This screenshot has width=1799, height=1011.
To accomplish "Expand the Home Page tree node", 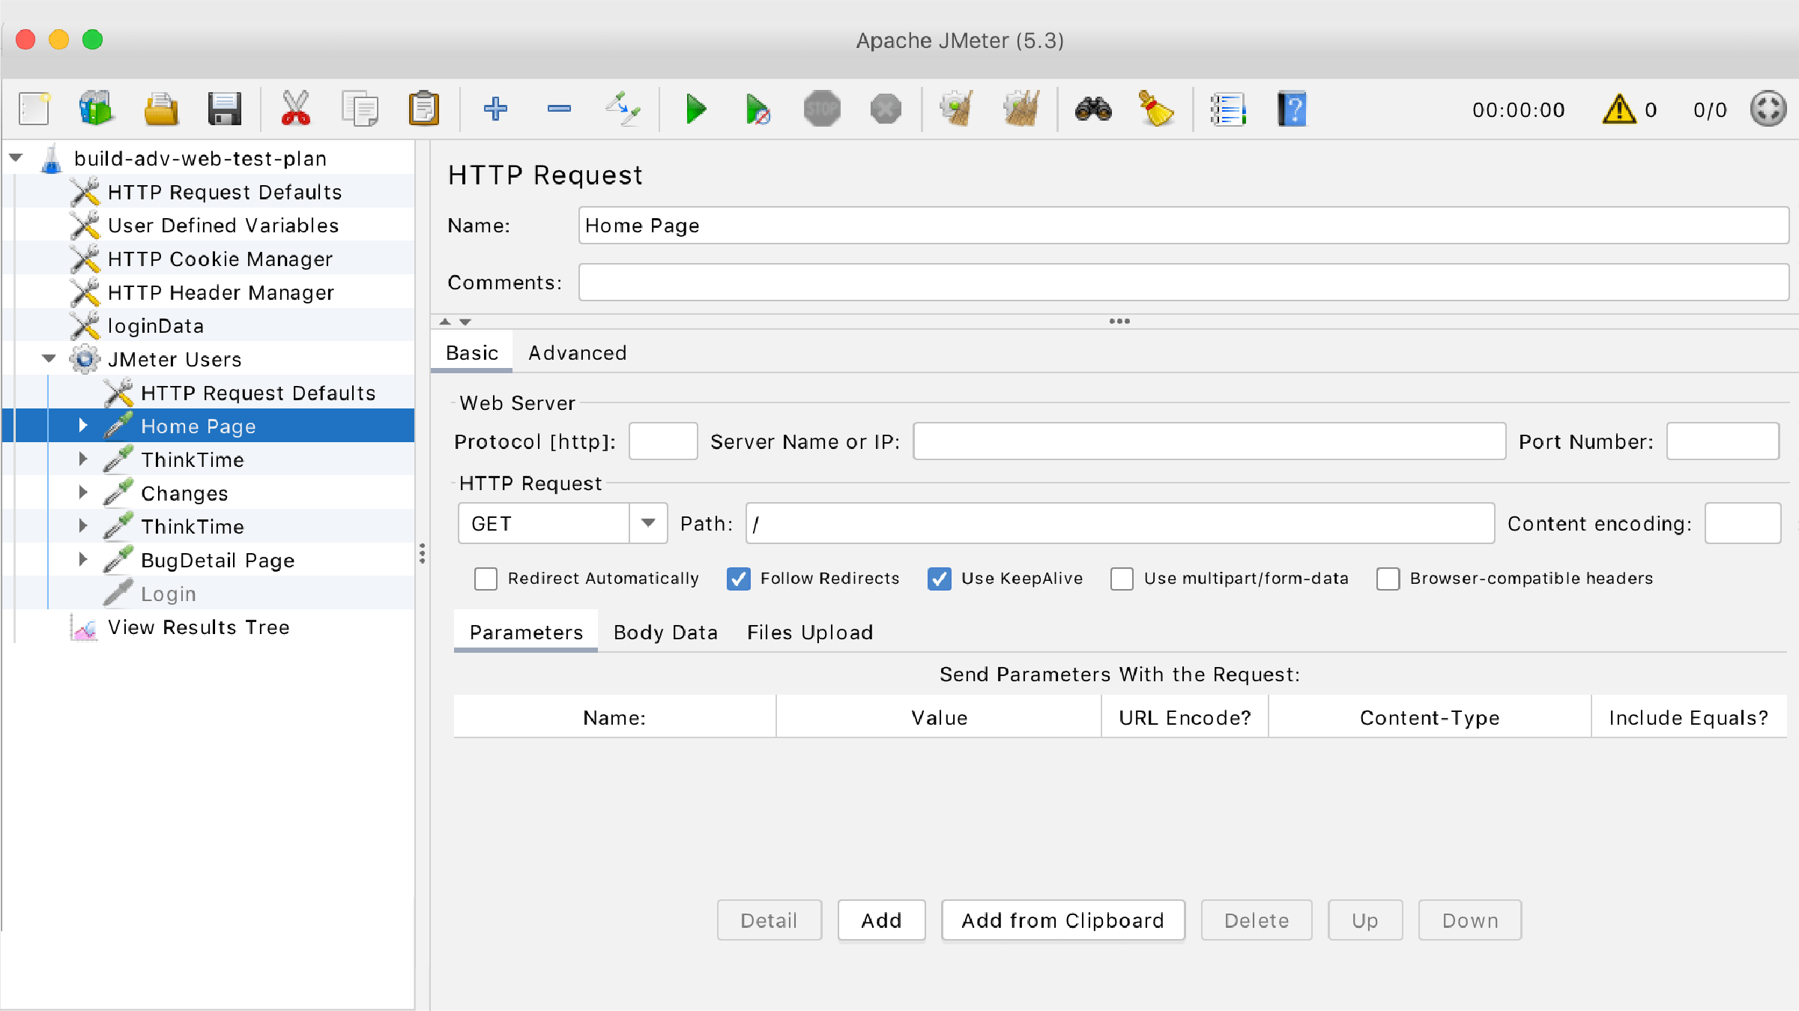I will (x=83, y=426).
